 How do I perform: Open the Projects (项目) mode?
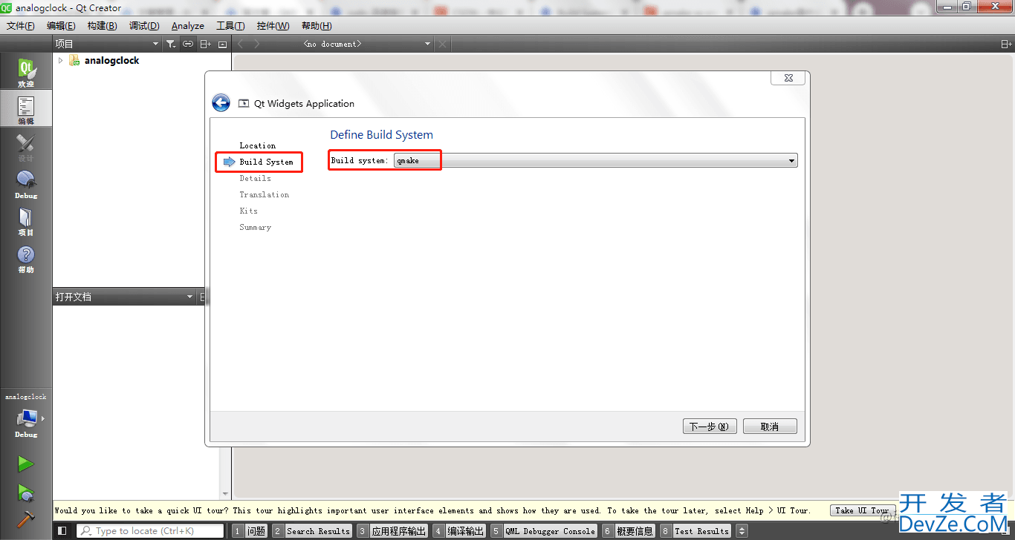click(26, 221)
